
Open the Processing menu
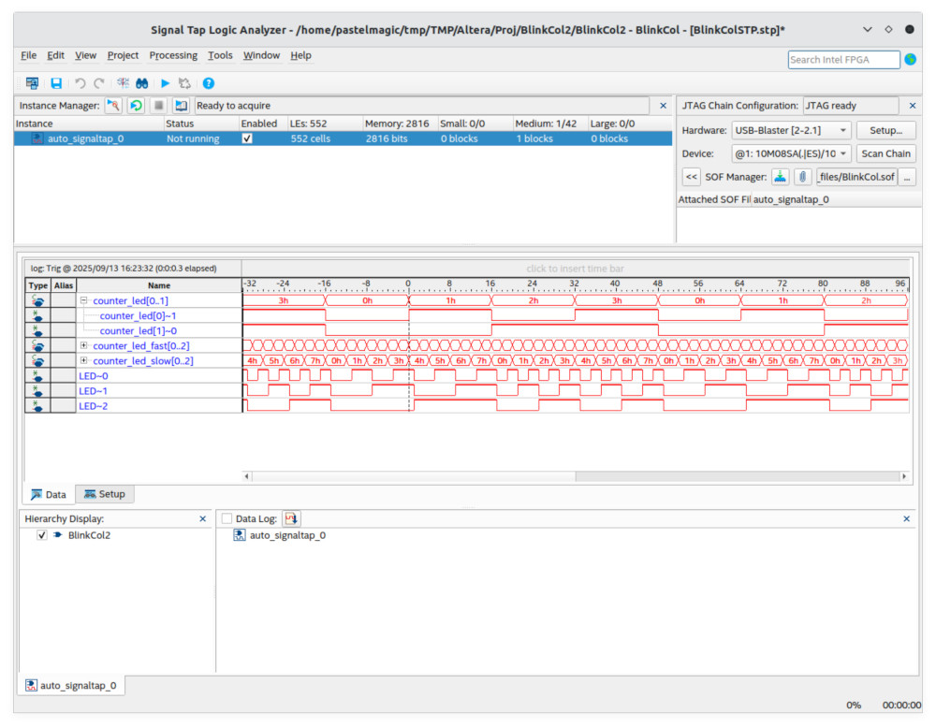173,55
